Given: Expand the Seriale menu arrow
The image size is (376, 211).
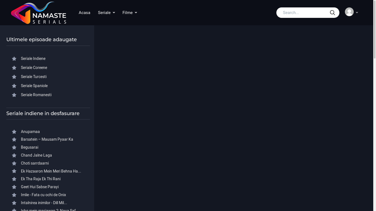Looking at the screenshot, I should pyautogui.click(x=114, y=13).
